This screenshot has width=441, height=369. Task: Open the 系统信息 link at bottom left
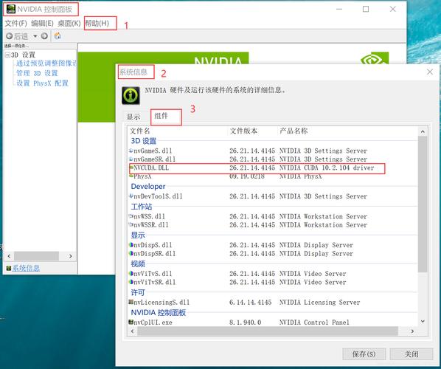26,268
